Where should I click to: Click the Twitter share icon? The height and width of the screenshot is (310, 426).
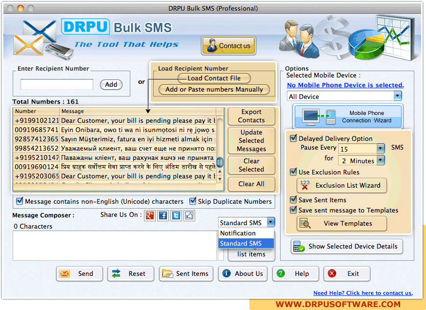[176, 215]
